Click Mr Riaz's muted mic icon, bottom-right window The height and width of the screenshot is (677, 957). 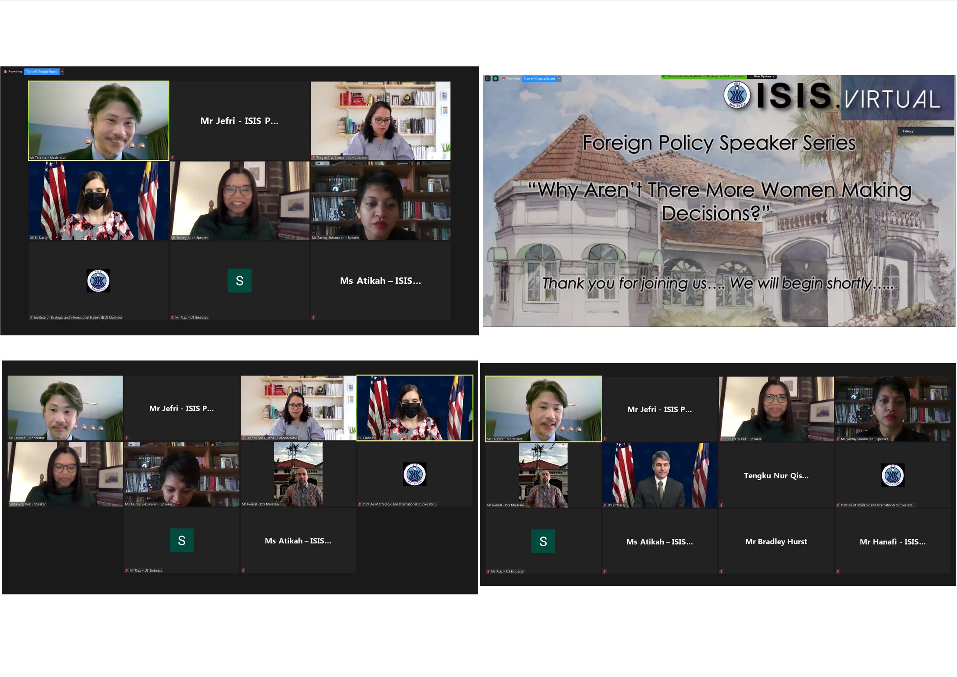tap(488, 572)
